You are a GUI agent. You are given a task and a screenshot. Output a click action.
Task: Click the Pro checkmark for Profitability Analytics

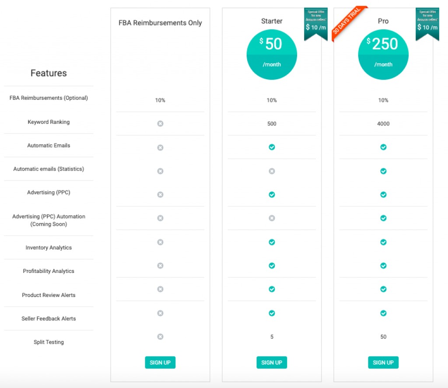(383, 266)
